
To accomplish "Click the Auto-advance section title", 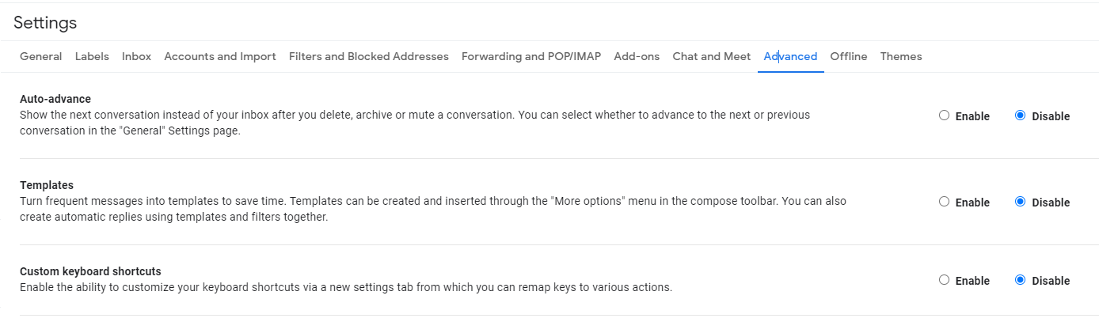I will tap(55, 99).
